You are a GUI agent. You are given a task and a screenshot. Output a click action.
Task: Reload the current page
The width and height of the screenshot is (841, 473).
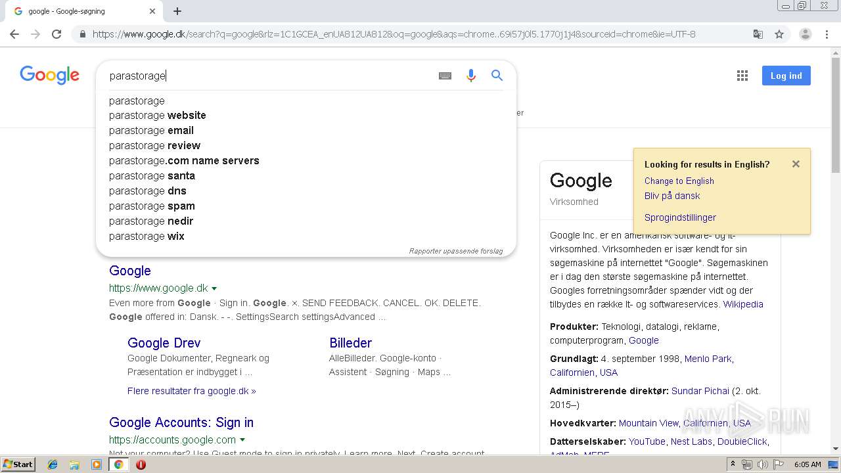point(57,34)
